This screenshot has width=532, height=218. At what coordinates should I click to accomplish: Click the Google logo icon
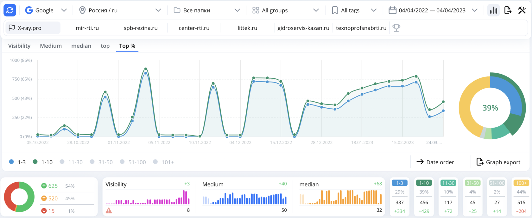(29, 10)
